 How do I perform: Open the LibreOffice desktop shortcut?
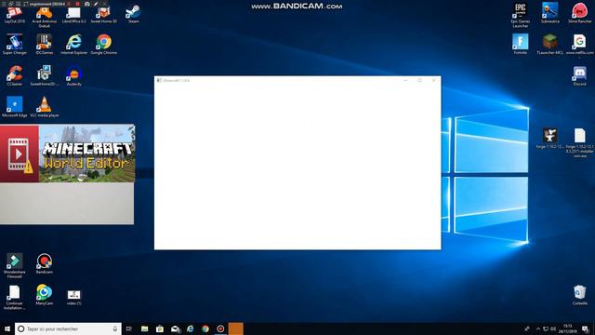click(x=73, y=15)
